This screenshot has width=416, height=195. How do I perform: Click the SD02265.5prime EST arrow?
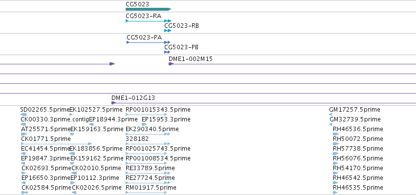23,115
